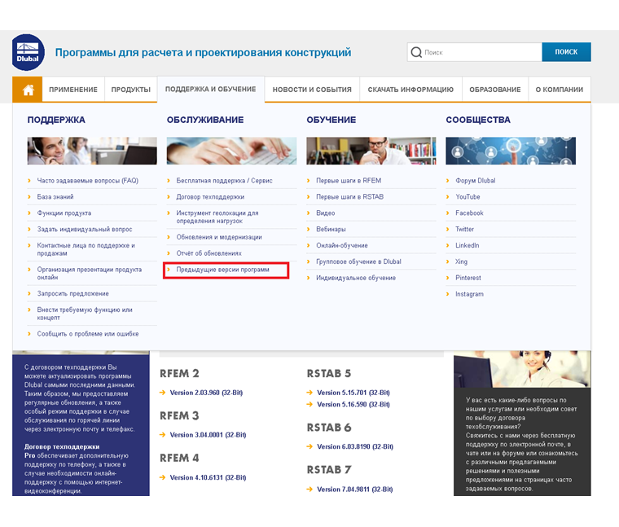Open Функции продукта link

(x=64, y=213)
